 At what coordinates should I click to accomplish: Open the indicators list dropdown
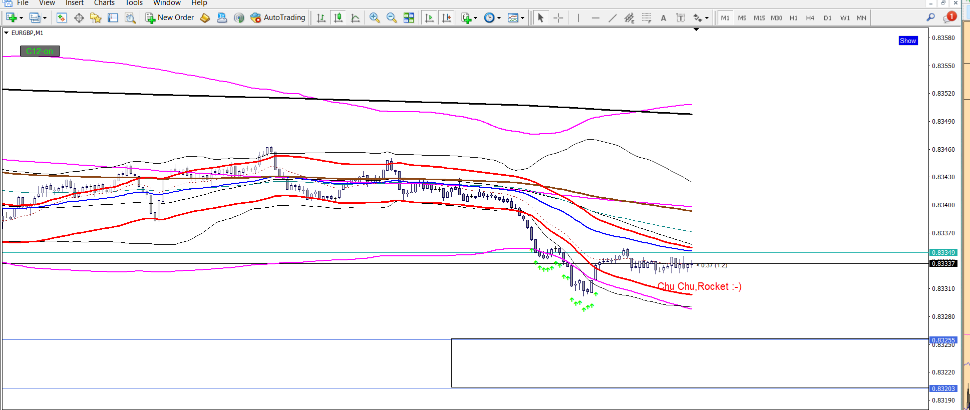point(475,18)
